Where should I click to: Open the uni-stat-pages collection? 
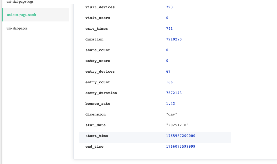17,28
